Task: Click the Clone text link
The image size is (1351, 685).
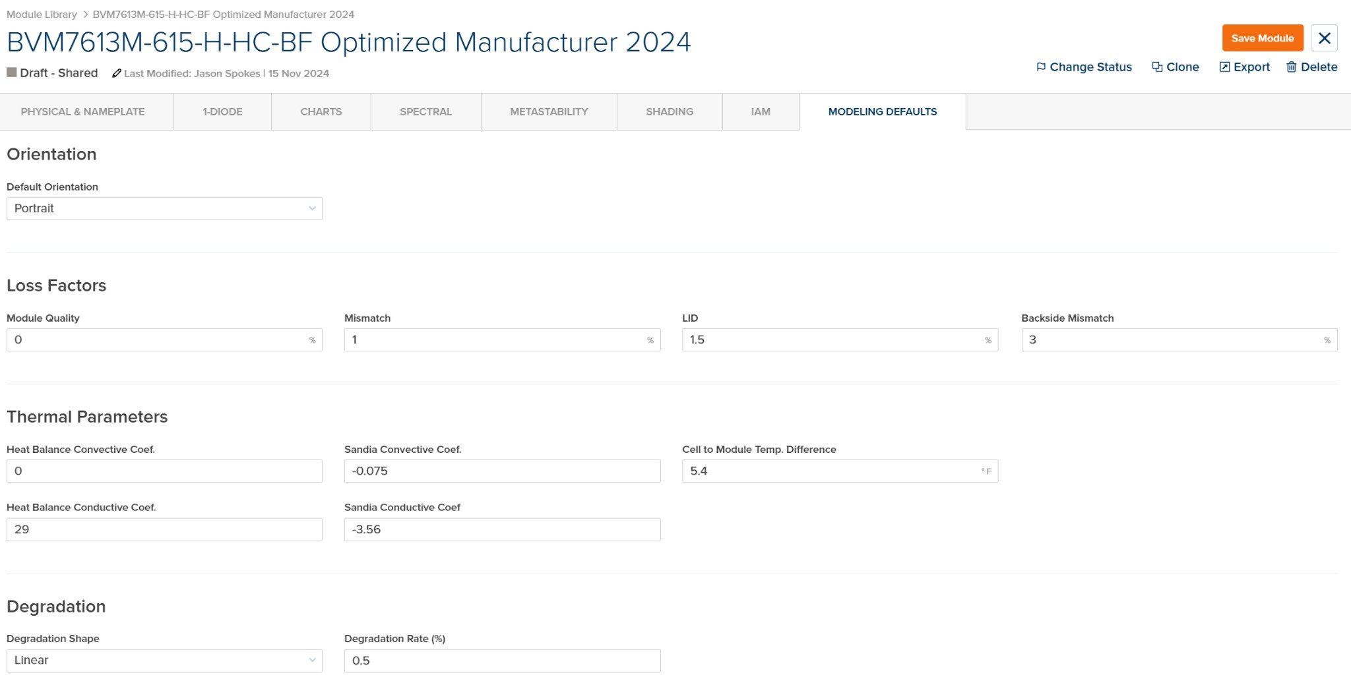Action: pyautogui.click(x=1182, y=67)
